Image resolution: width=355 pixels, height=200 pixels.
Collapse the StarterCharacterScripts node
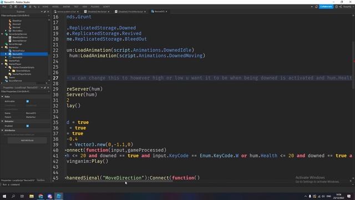6,67
